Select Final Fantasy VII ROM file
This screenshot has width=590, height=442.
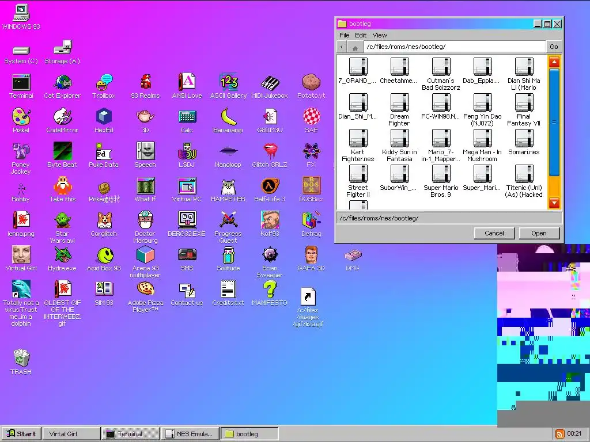pos(524,110)
